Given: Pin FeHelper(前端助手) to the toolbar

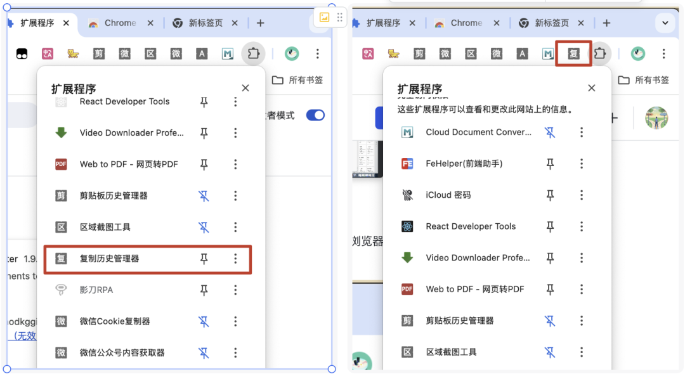Looking at the screenshot, I should tap(550, 164).
